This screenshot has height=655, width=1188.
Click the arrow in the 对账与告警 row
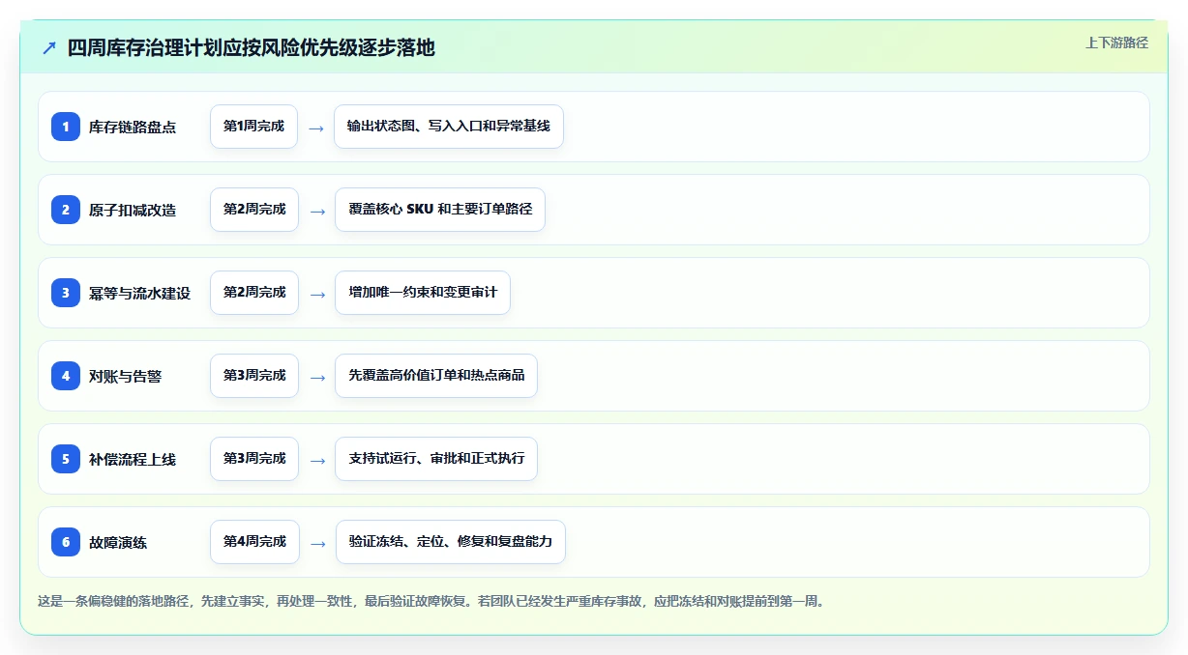click(317, 377)
